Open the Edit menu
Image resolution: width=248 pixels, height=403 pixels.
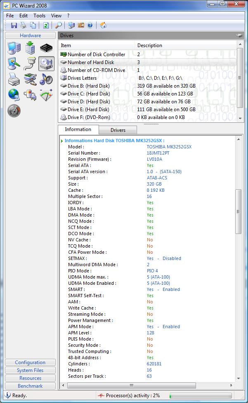coord(24,16)
